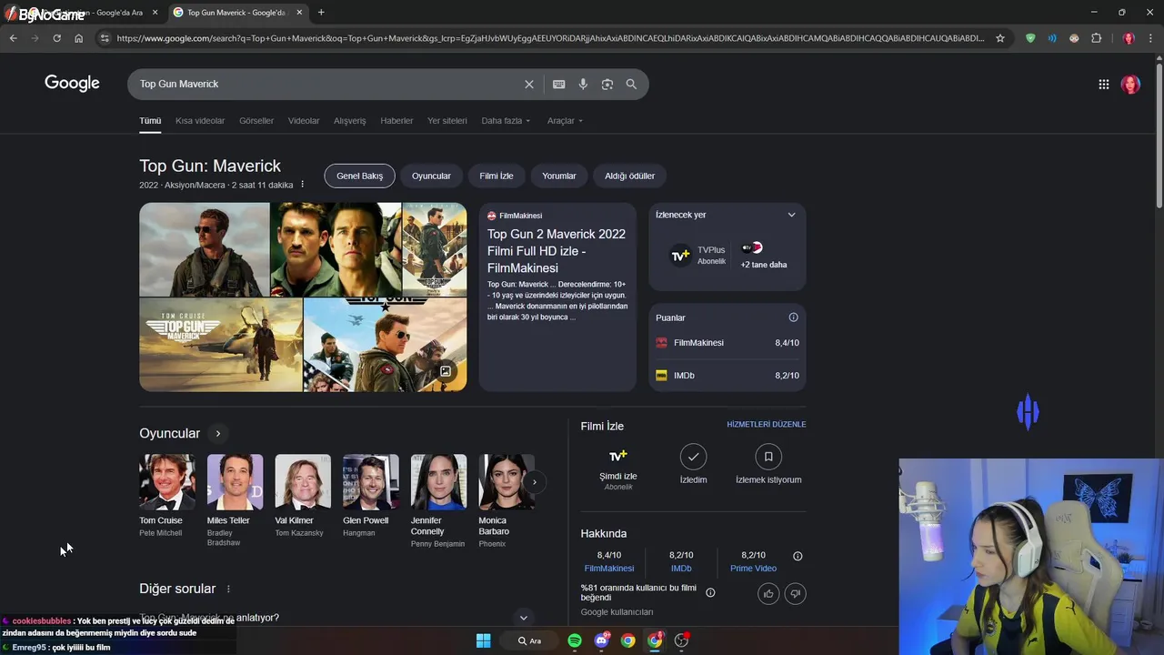
Task: Show +2 tane daha providers
Action: coord(763,256)
